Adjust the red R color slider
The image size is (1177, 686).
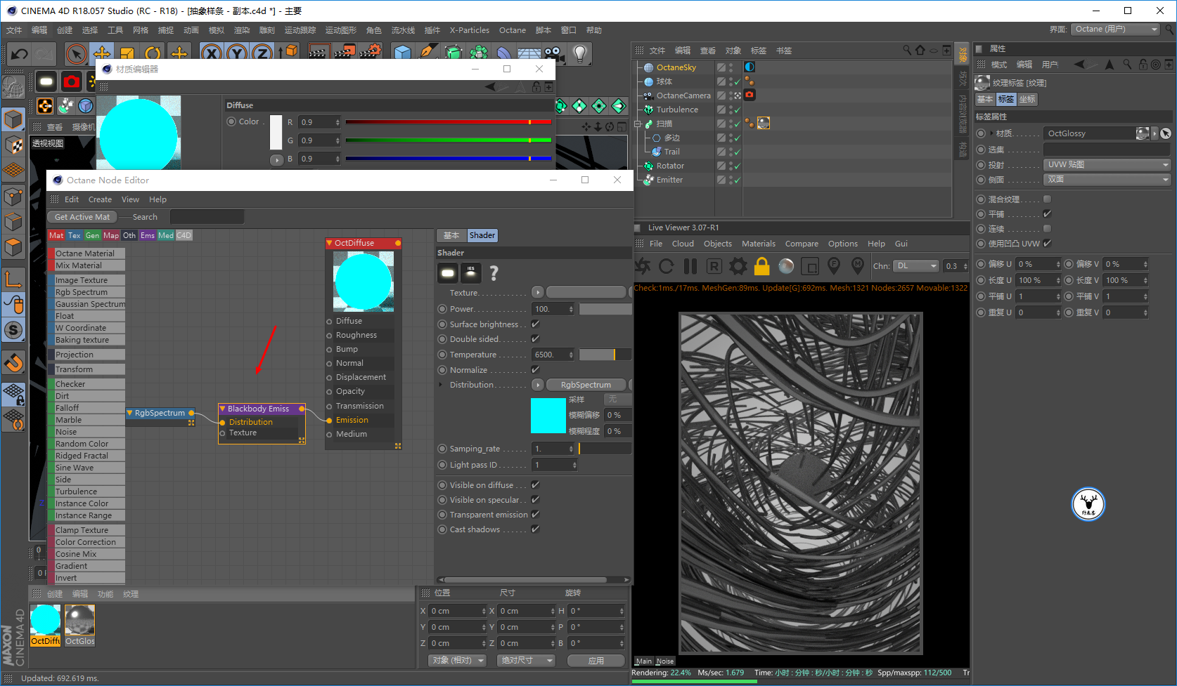pos(448,122)
